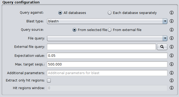Expand the File query dropdown
Image resolution: width=179 pixels, height=97 pixels.
click(107, 38)
